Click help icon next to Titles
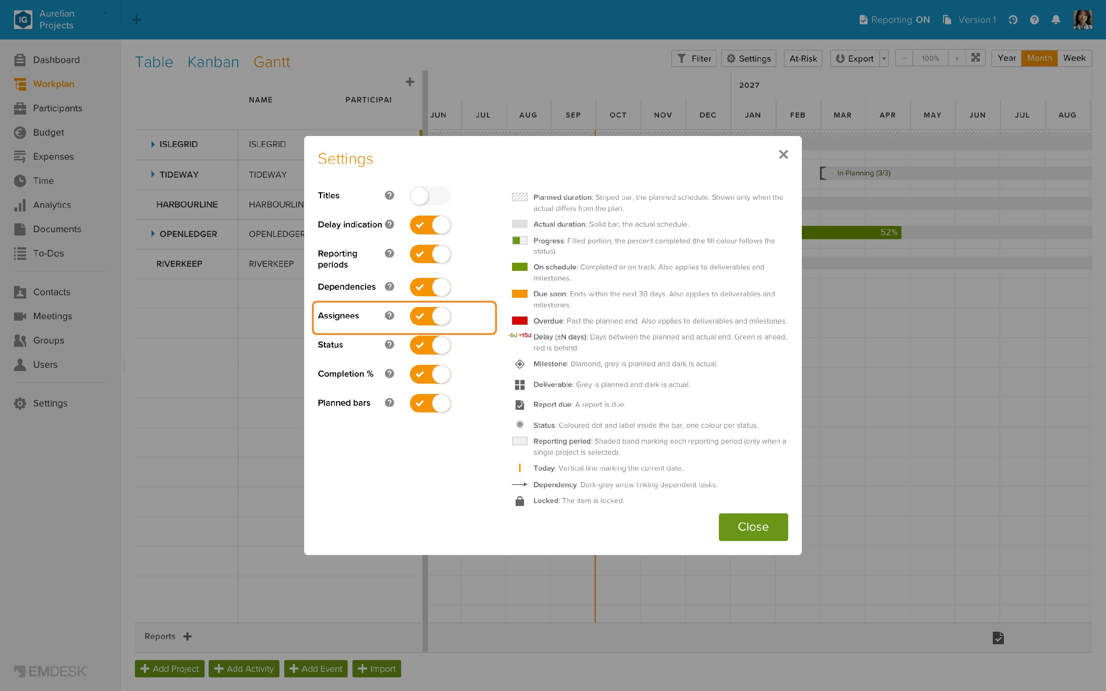1106x691 pixels. (389, 195)
